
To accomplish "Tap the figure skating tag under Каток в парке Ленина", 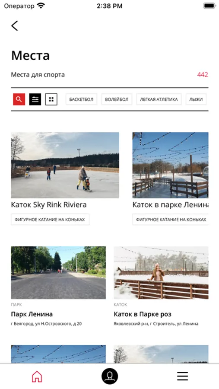I will [x=171, y=220].
